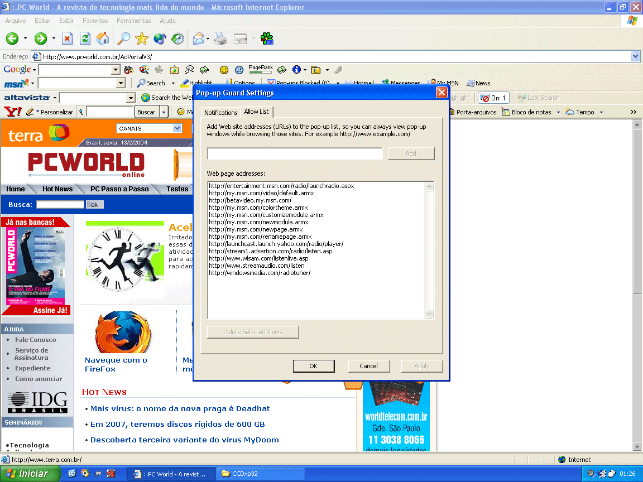This screenshot has width=643, height=482.
Task: Select http://www.wlsam.com/listenlive.asp entry
Action: pyautogui.click(x=258, y=258)
